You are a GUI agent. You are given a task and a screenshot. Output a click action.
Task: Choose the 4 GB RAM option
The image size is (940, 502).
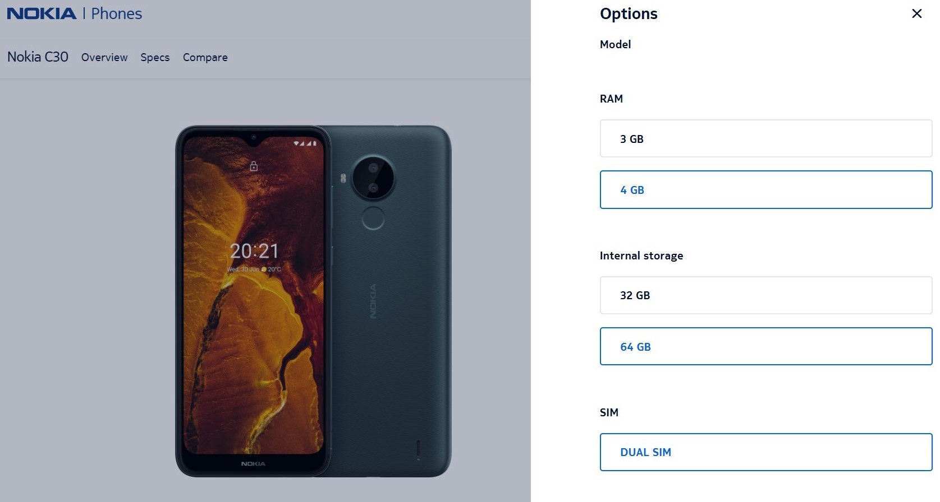tap(766, 190)
